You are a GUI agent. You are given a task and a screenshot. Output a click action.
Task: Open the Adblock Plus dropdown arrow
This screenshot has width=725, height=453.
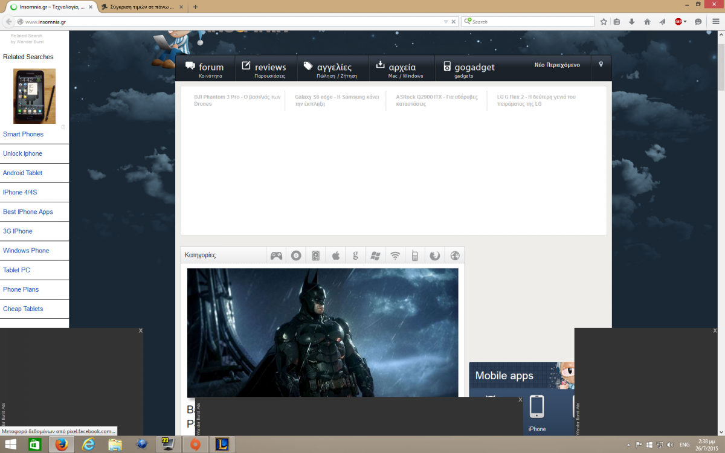[x=685, y=22]
